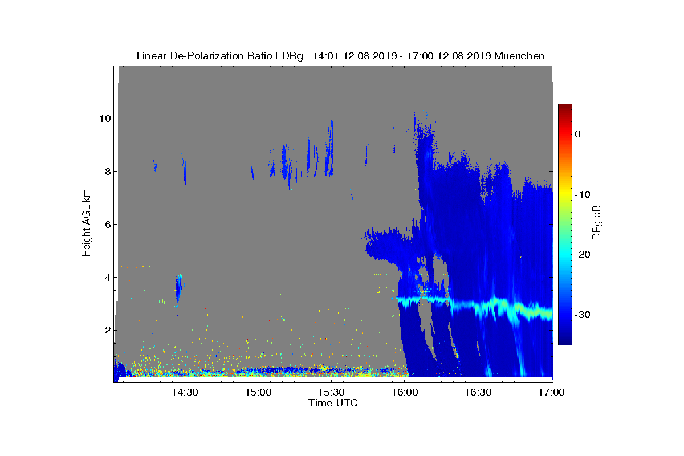
Task: Click the 14:30 time tick label
Action: coord(185,392)
